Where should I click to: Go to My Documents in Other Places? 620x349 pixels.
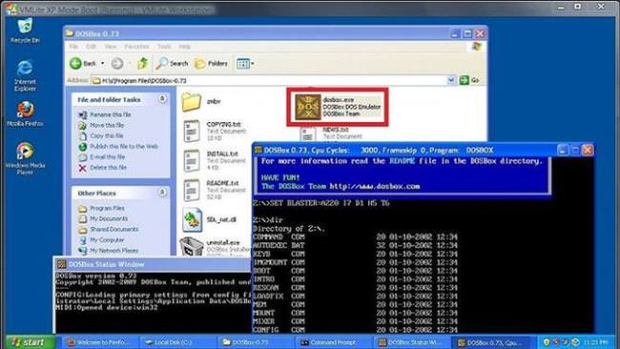pos(109,218)
